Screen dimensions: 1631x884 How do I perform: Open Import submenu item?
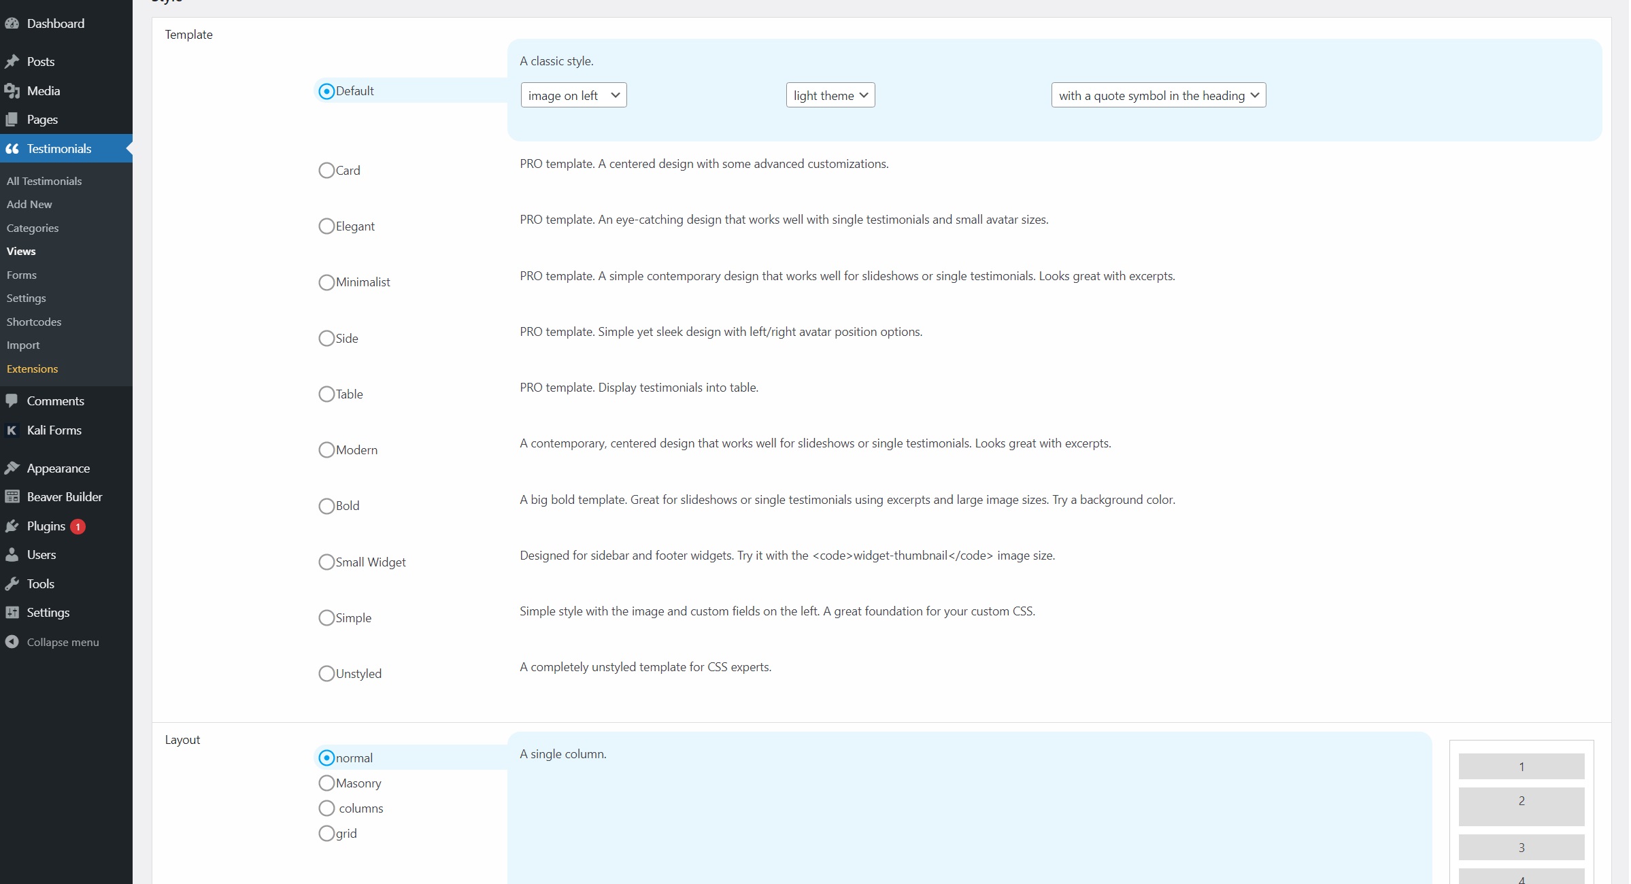[x=23, y=345]
